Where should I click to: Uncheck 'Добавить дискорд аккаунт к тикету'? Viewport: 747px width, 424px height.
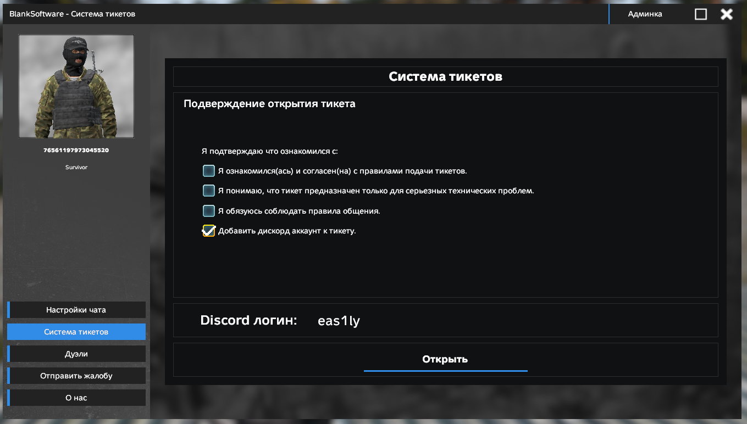[209, 231]
